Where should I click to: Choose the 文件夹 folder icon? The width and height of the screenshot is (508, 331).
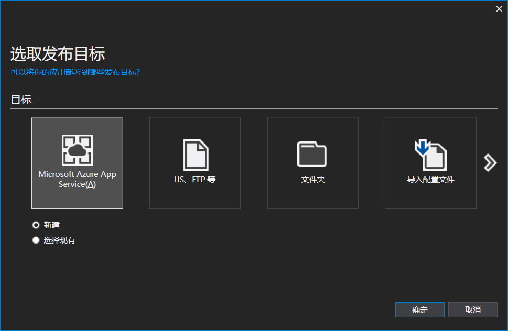click(312, 154)
